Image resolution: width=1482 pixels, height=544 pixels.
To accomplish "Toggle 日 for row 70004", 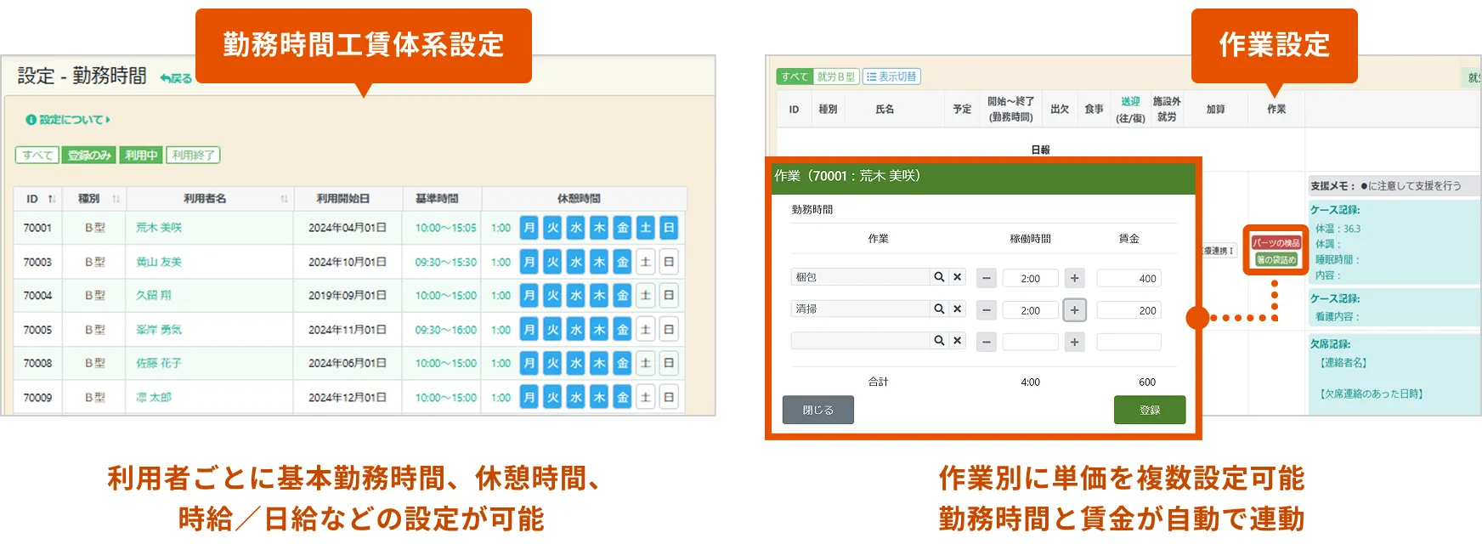I will click(x=669, y=295).
